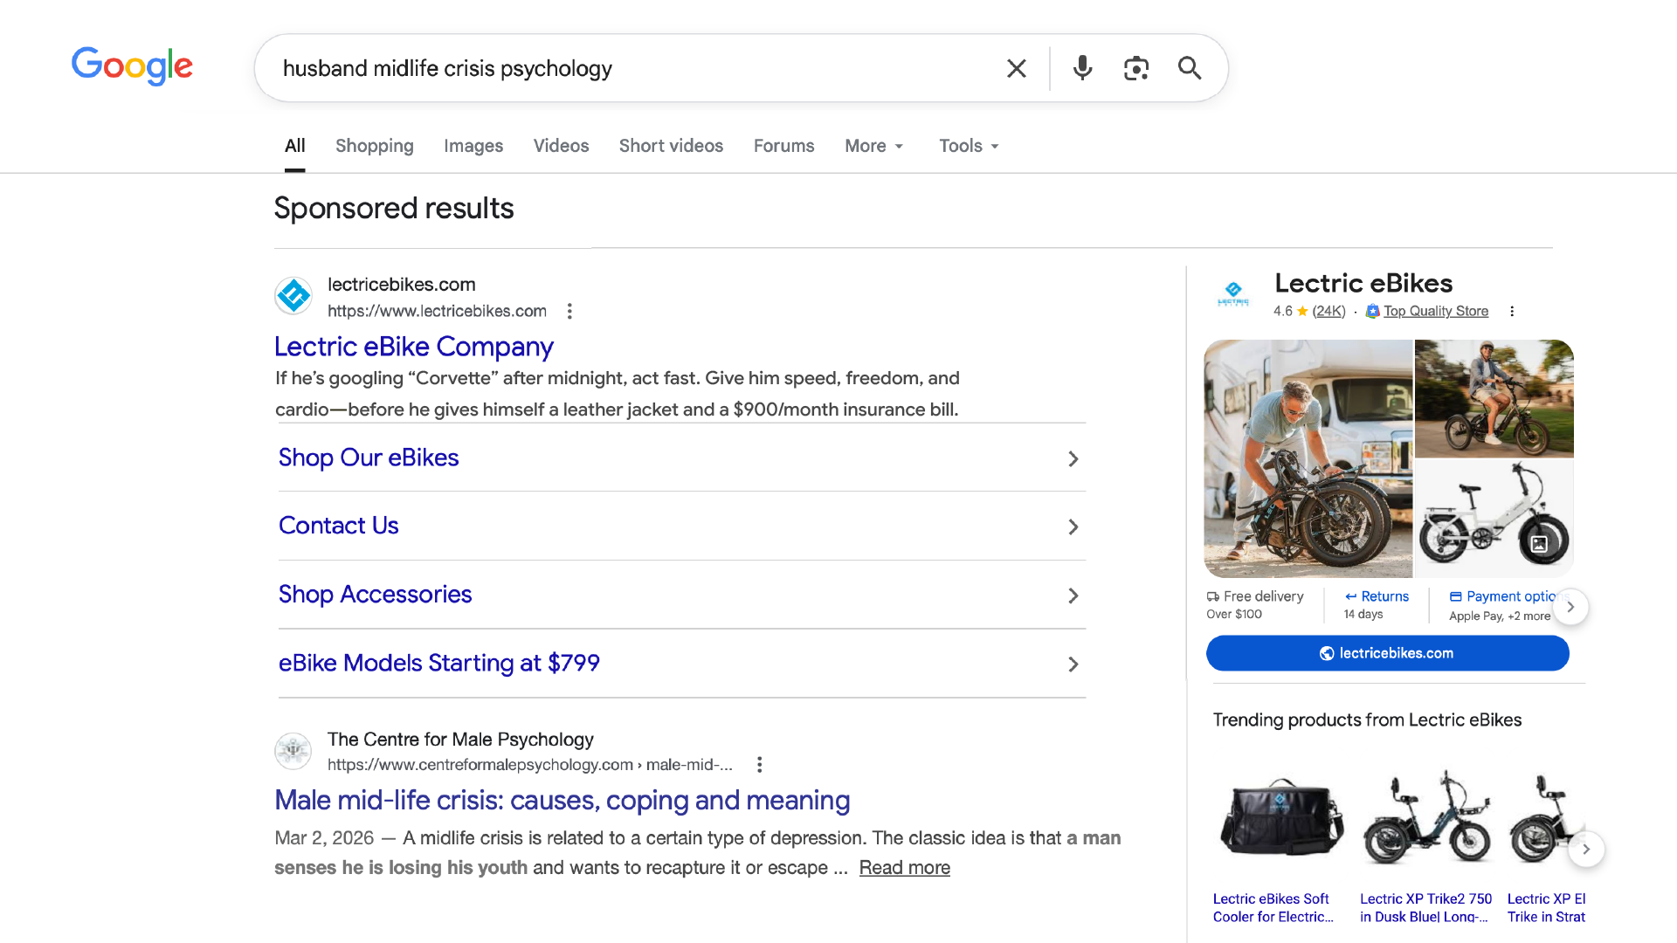The image size is (1677, 943).
Task: Expand the Shop Our eBikes sitelink chevron
Action: tap(1073, 458)
